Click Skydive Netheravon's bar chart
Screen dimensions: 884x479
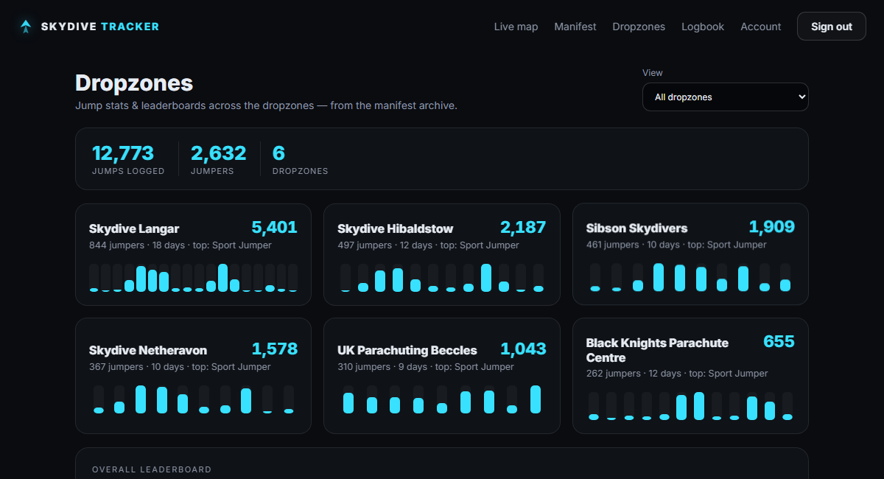194,399
